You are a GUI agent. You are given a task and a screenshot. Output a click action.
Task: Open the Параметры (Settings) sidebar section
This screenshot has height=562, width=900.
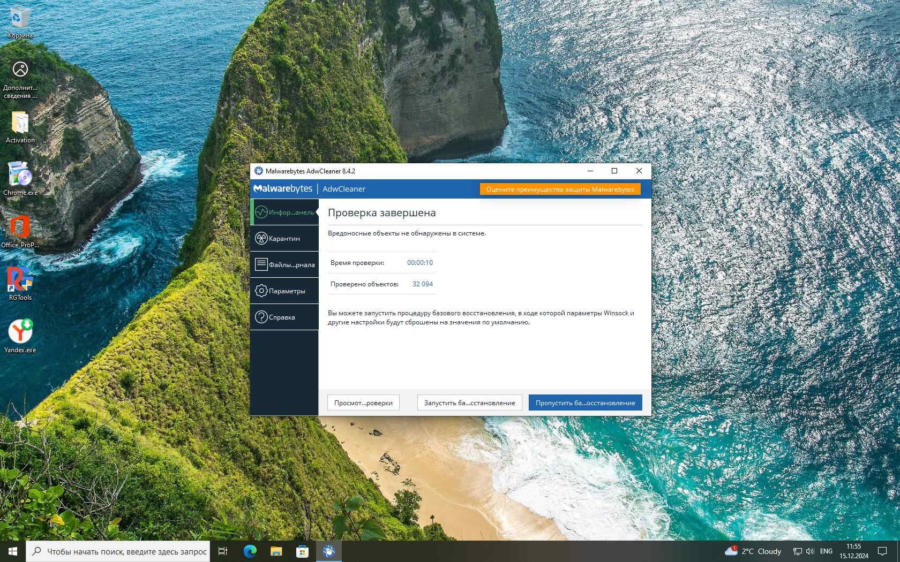click(284, 291)
